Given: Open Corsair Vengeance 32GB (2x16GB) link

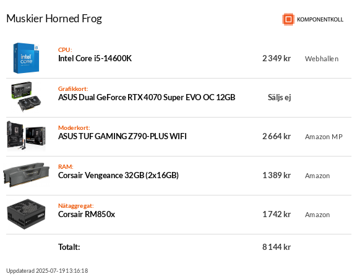Looking at the screenshot, I should [118, 175].
